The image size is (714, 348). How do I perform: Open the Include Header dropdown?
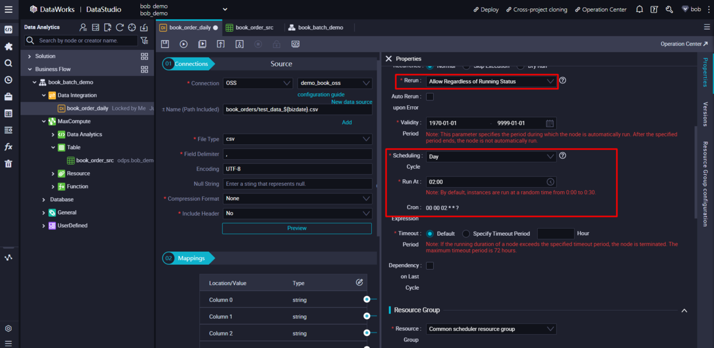297,213
